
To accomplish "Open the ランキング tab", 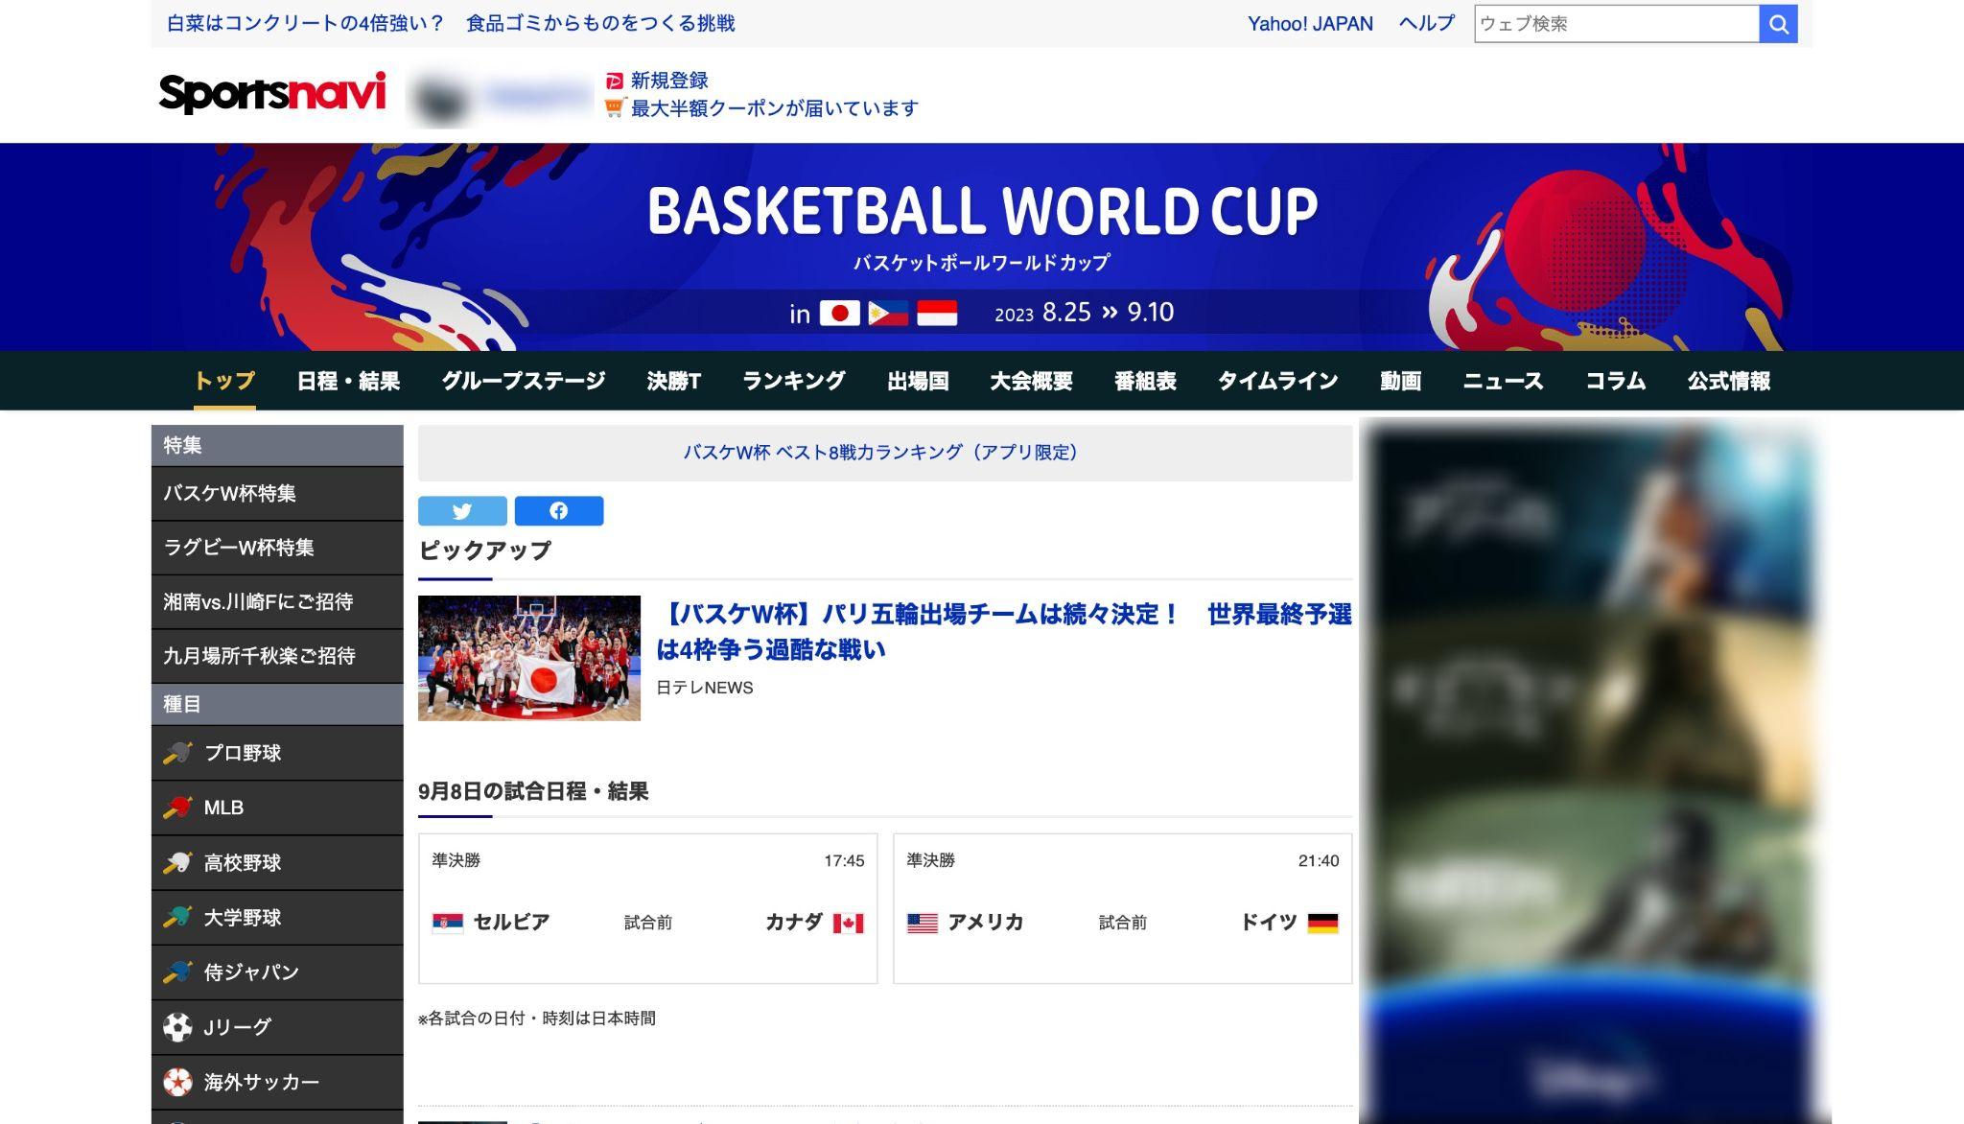I will (794, 381).
